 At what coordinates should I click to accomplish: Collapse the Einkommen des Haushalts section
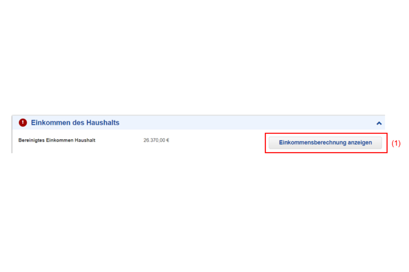379,123
